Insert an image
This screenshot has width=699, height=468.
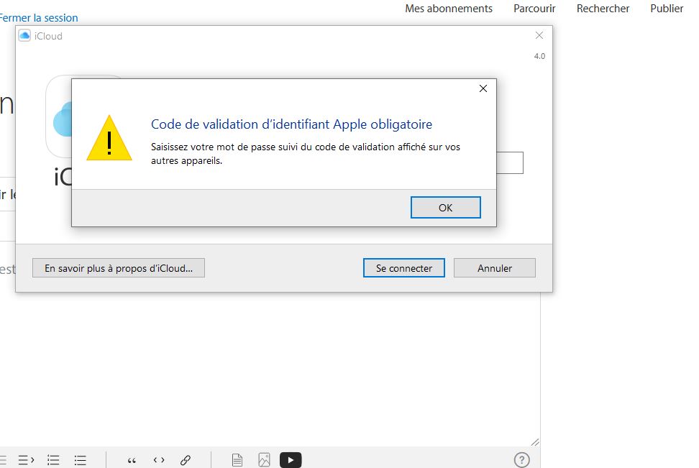click(264, 459)
